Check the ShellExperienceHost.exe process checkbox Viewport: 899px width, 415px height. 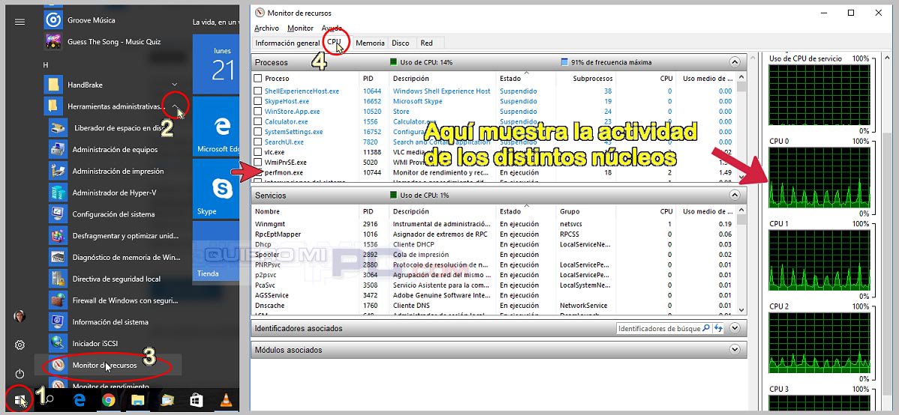(258, 91)
